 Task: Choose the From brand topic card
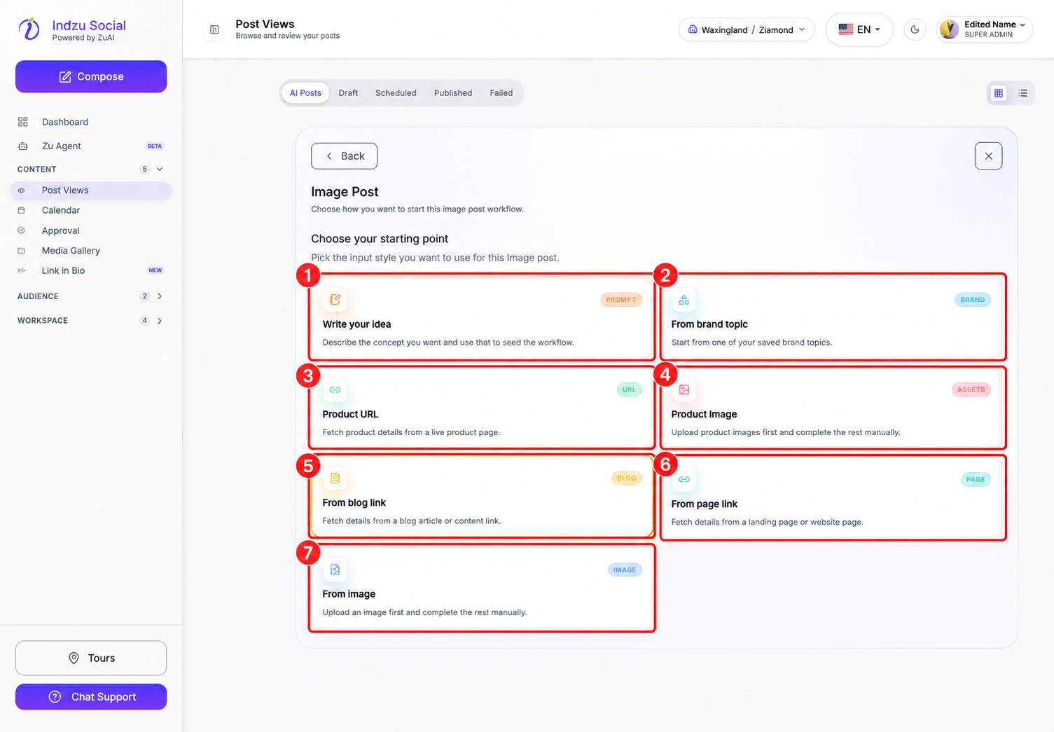pyautogui.click(x=833, y=317)
